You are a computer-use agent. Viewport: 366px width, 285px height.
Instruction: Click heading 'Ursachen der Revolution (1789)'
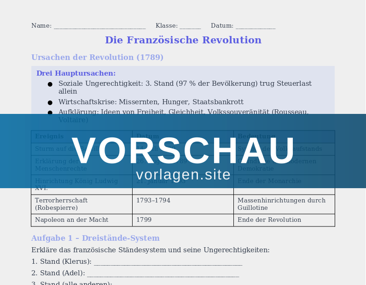[x=97, y=57]
